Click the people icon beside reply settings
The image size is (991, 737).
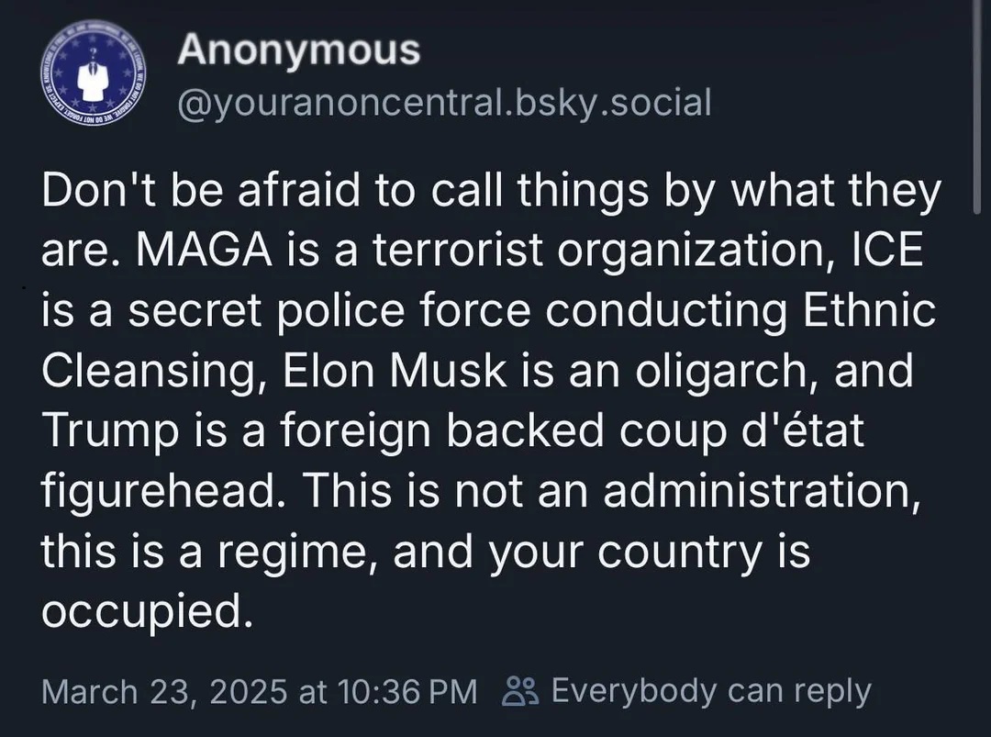pos(522,690)
